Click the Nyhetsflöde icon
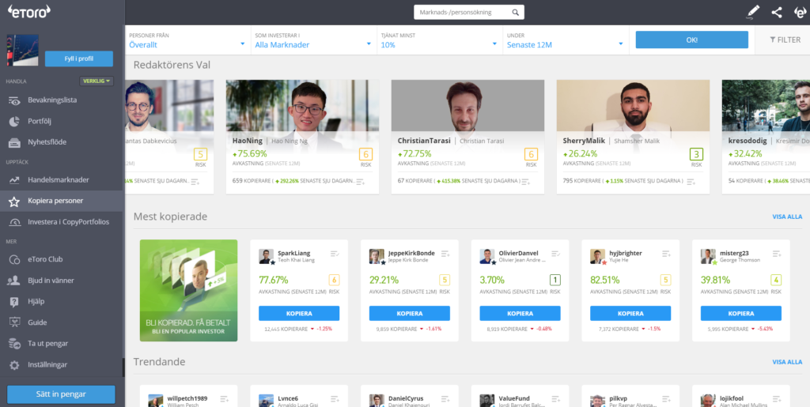This screenshot has width=810, height=407. click(14, 142)
